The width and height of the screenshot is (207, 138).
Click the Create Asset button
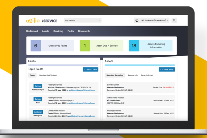pyautogui.click(x=167, y=69)
